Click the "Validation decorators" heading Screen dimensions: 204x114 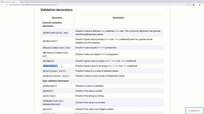56,10
